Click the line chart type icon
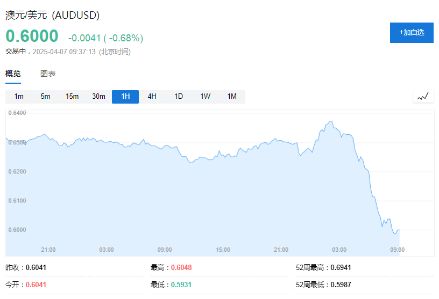Screen dimensions: 439x299 423,97
